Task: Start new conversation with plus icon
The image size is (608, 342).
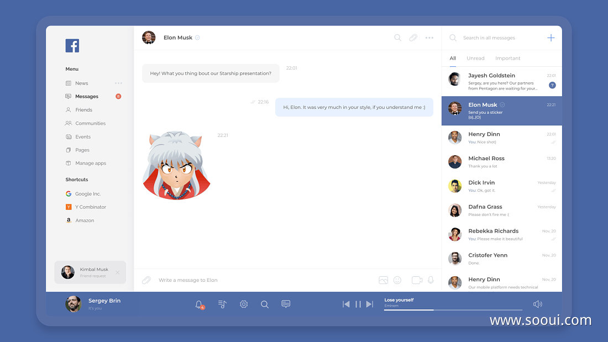Action: point(551,38)
